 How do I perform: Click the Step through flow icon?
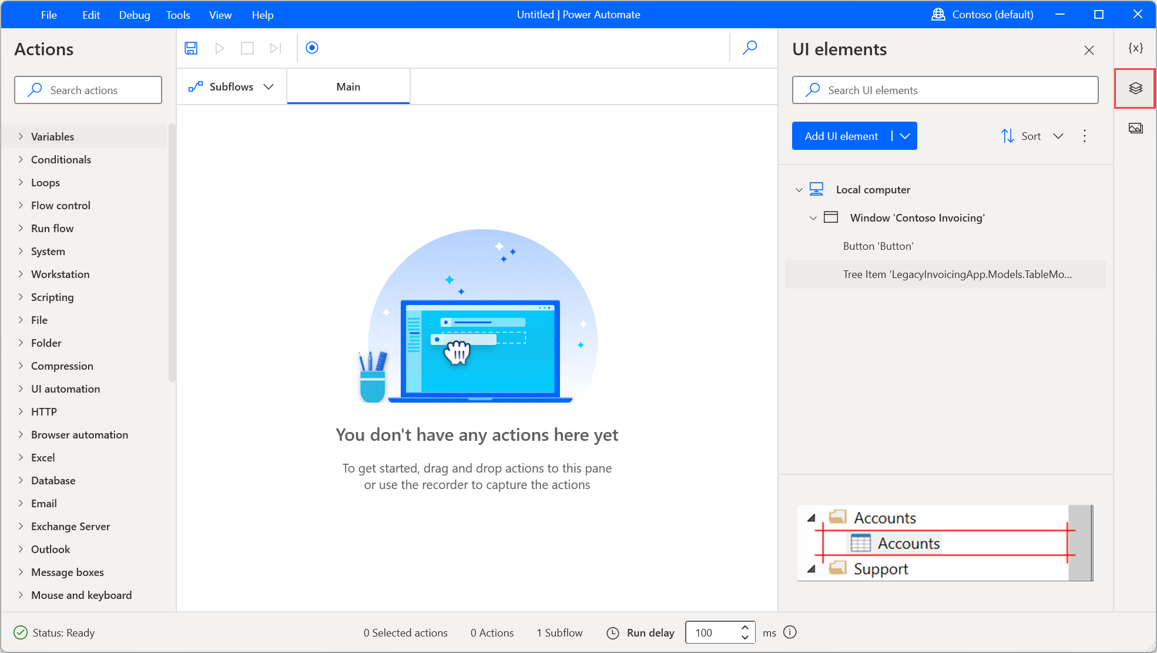click(x=275, y=48)
